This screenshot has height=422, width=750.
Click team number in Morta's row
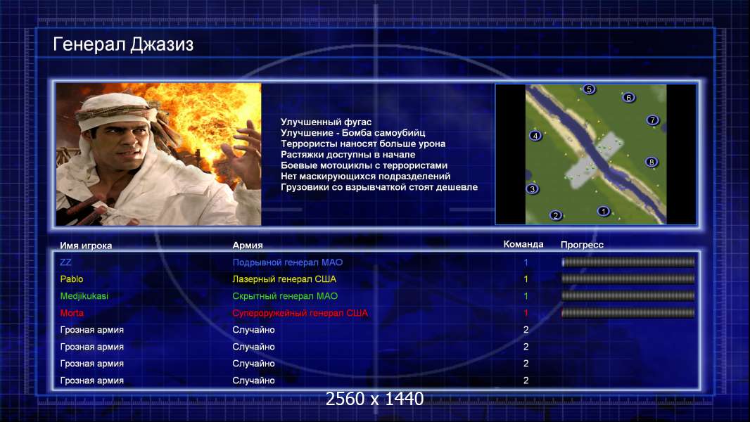[526, 313]
